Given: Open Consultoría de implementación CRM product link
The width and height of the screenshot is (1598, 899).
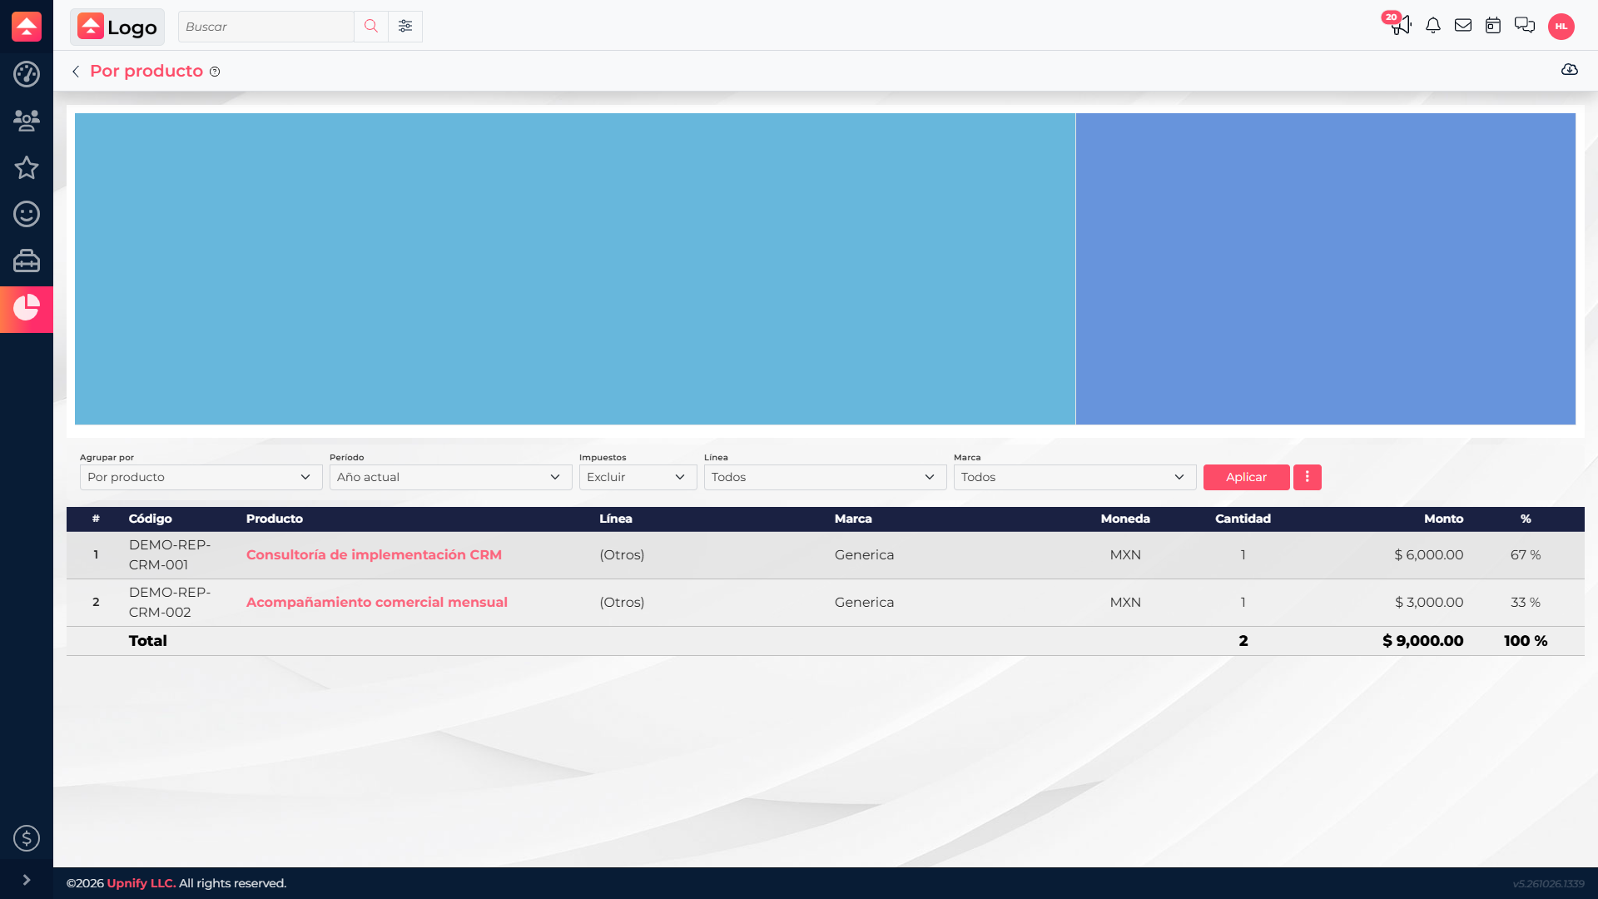Looking at the screenshot, I should click(x=374, y=555).
